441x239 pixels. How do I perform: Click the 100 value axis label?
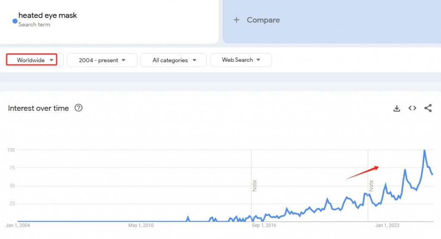click(11, 150)
